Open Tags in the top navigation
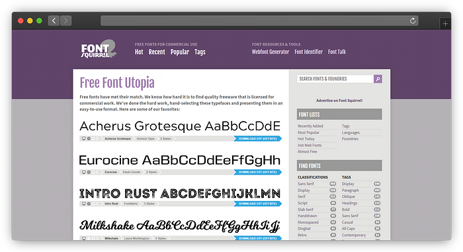This screenshot has width=463, height=252. point(200,52)
